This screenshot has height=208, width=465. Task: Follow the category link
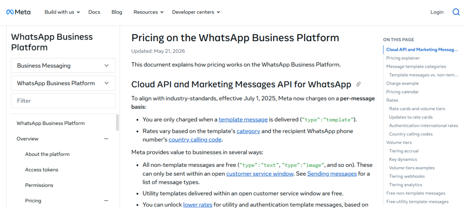click(249, 131)
